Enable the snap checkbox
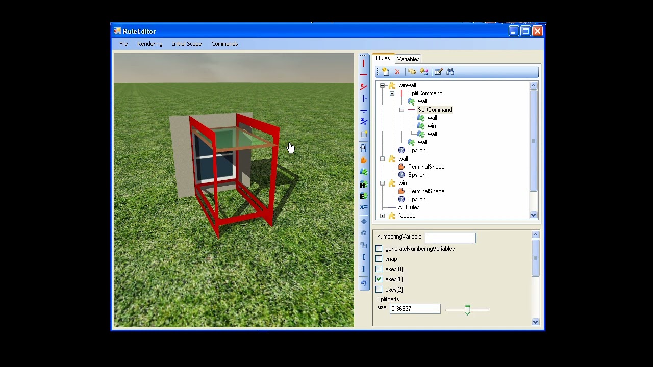Screen dimensions: 653x367 coord(379,259)
